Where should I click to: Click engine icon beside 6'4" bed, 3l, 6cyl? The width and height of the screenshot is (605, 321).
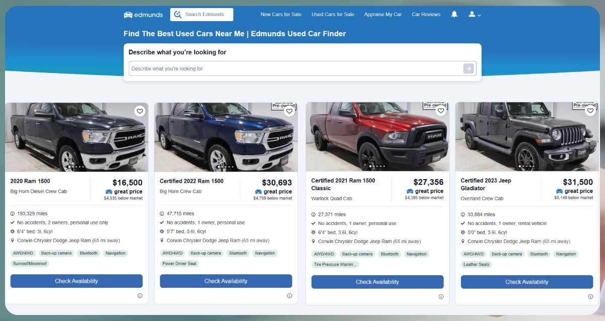coord(13,231)
